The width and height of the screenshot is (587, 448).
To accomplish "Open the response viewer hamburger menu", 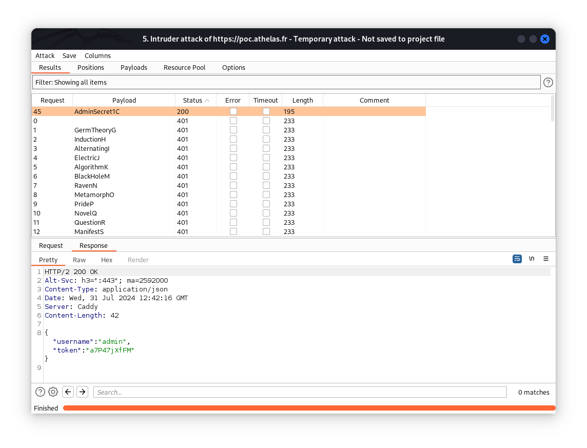I will [x=546, y=259].
